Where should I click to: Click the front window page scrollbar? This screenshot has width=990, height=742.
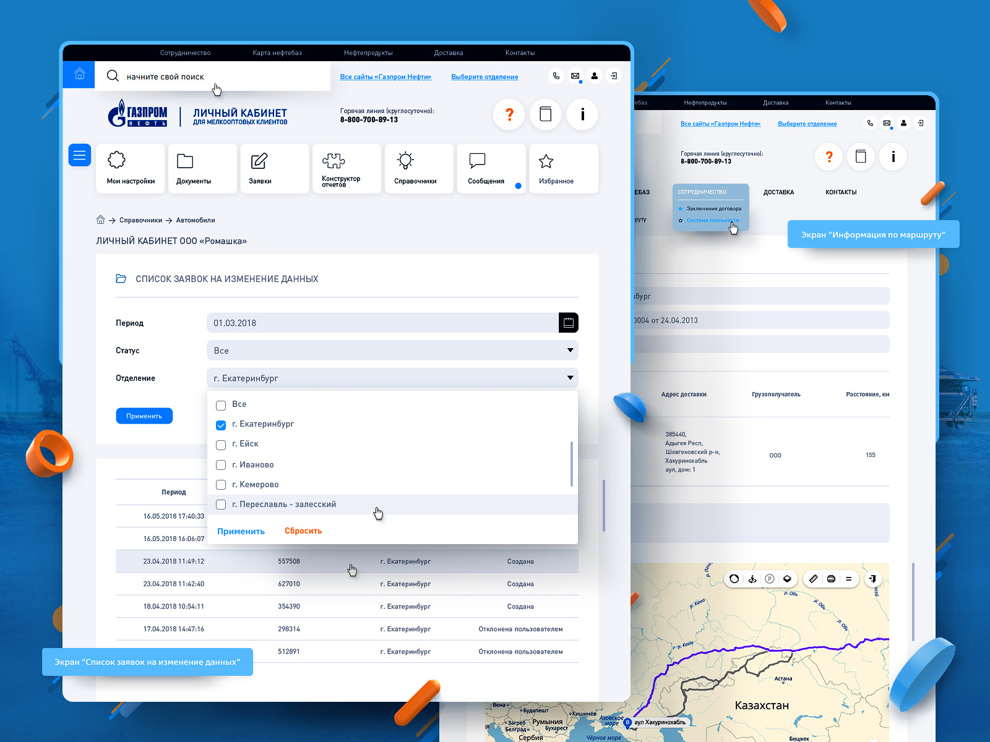pyautogui.click(x=603, y=506)
